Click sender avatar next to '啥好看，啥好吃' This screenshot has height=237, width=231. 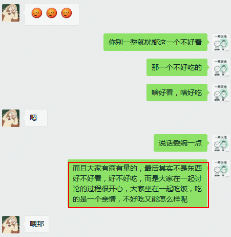(221, 93)
